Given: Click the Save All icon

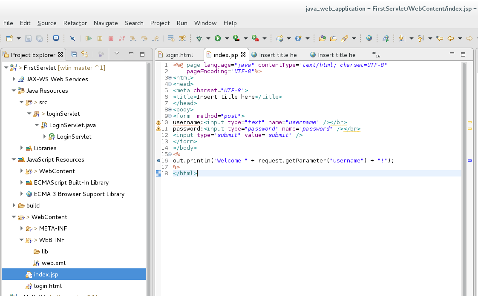Looking at the screenshot, I should 39,38.
